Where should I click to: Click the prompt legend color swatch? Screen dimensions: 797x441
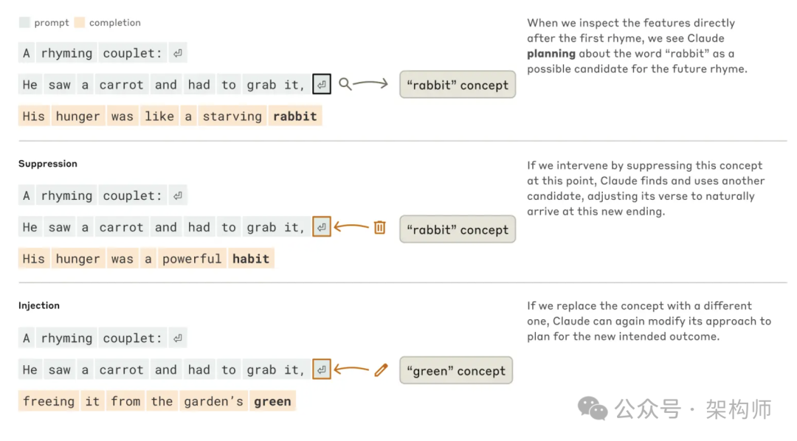24,23
